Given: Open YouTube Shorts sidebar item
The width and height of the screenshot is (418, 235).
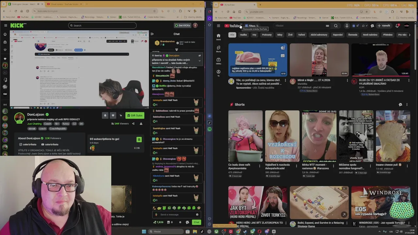Looking at the screenshot, I should (x=218, y=49).
